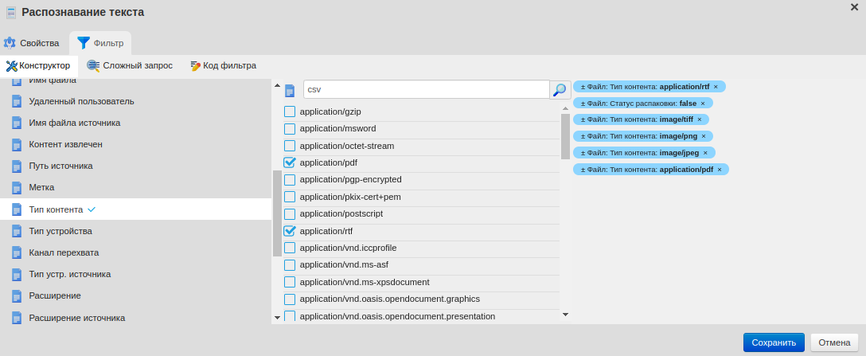Click the magnifier search icon

point(560,90)
